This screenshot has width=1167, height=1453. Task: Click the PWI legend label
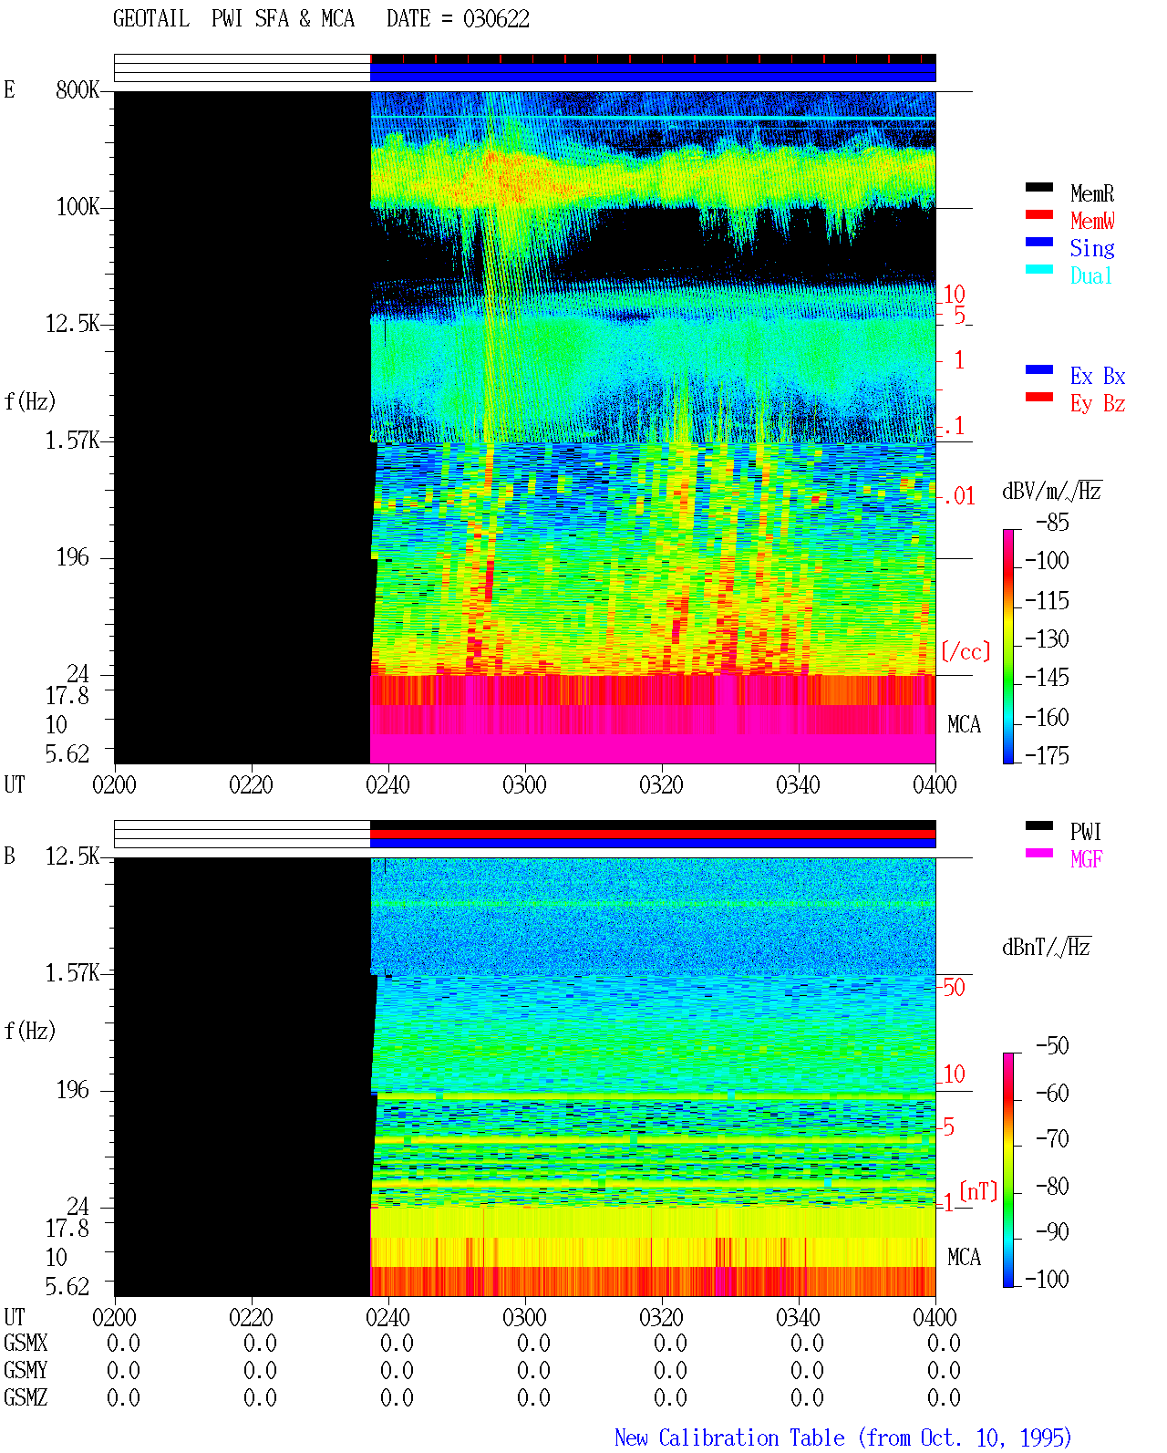[x=1086, y=832]
